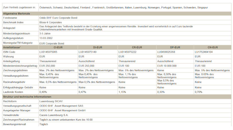Select the 'IBoxx € Corporates' benchmark value
Viewport: 233px width, 130px height.
point(51,22)
